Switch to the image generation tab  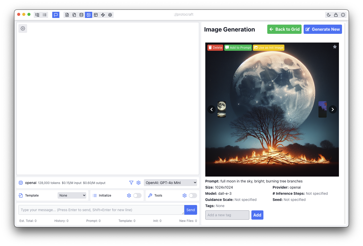(89, 15)
